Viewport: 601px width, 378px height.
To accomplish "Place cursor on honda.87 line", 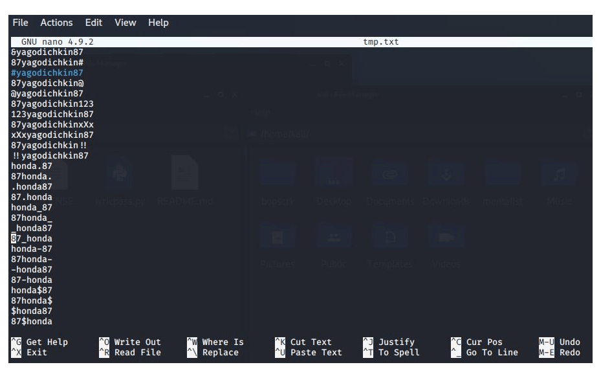I will pos(32,166).
